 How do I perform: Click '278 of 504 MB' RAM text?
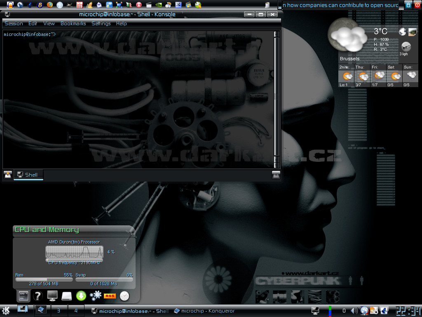tap(44, 284)
